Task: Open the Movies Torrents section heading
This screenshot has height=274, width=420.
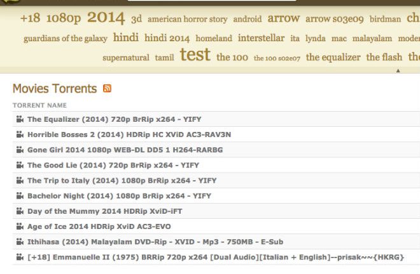Action: 55,89
